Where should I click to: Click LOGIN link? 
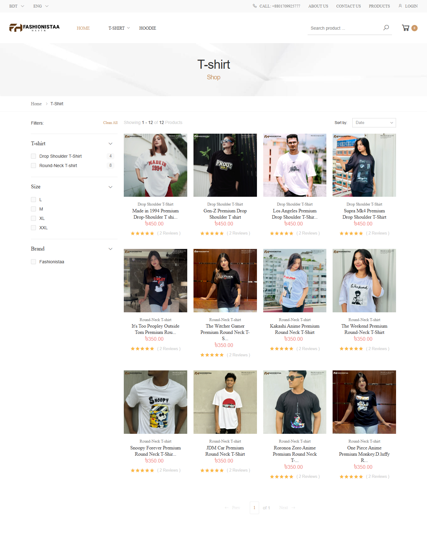coord(411,6)
